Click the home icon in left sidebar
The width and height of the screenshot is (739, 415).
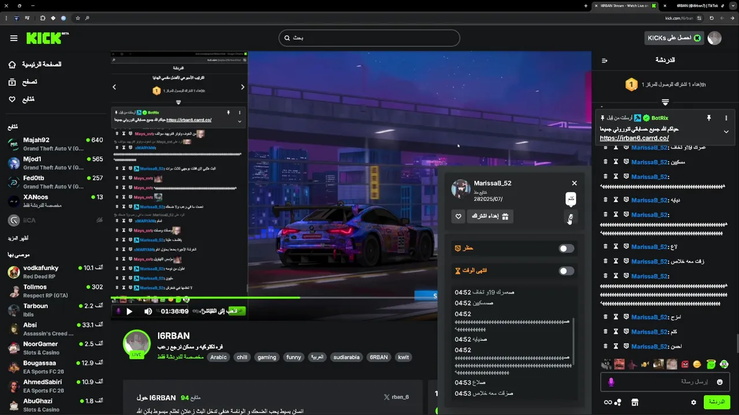12,65
